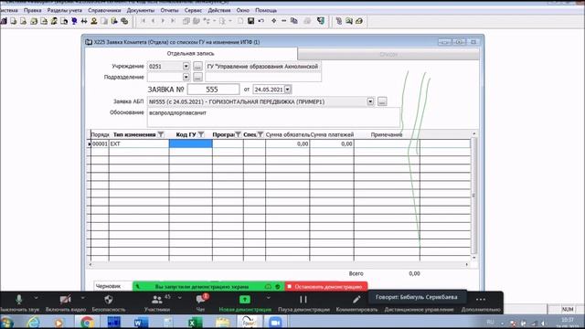
Task: Expand the Подразделение dropdown arrow
Action: 186,77
